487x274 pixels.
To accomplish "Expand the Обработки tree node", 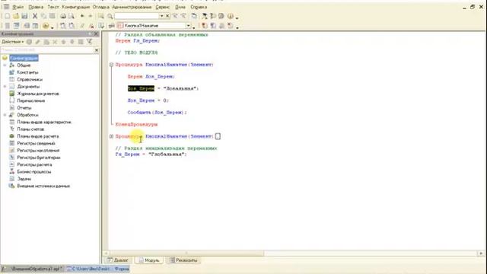I will 5,115.
